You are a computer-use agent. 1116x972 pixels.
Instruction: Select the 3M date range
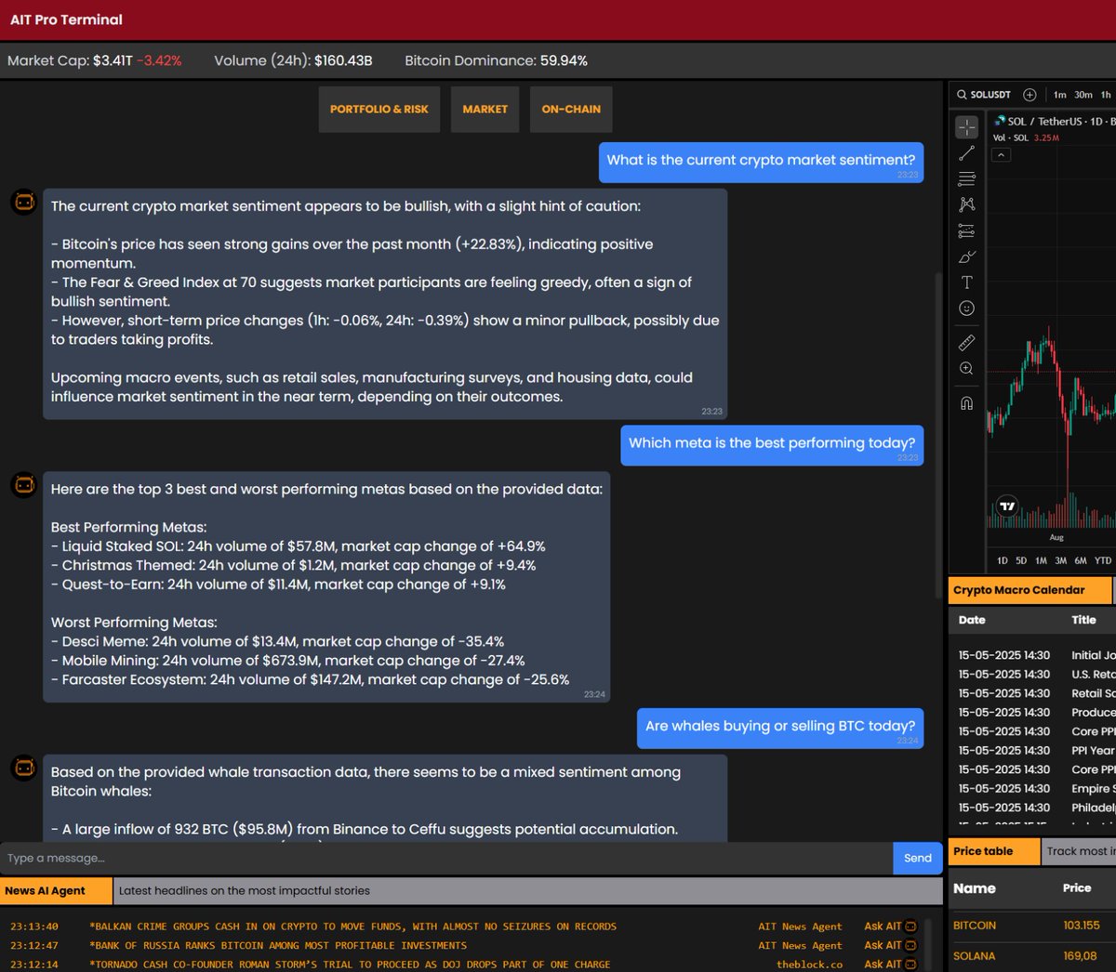coord(1060,560)
